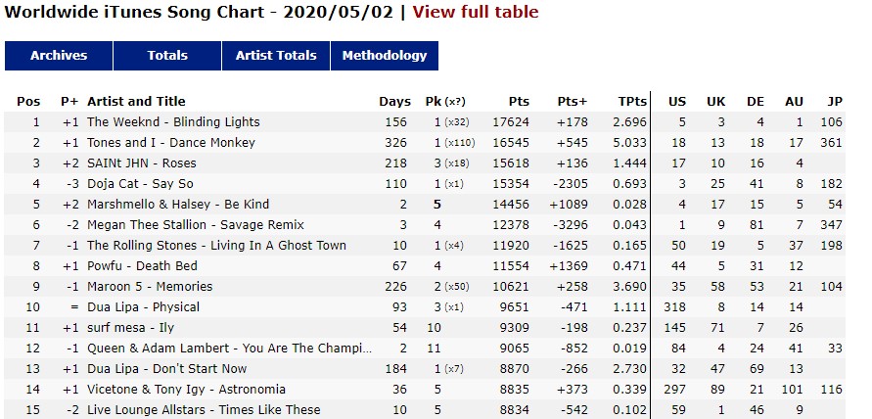This screenshot has height=419, width=872.
Task: Click the Days column header
Action: [x=394, y=101]
